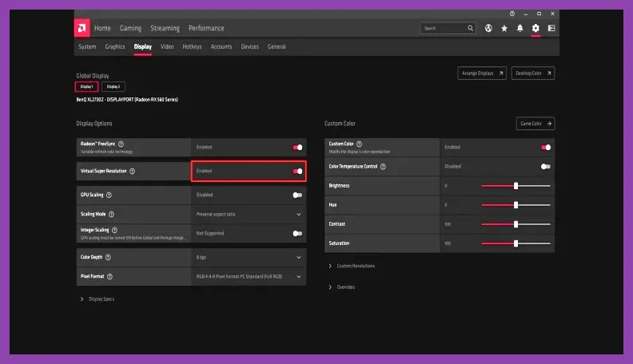
Task: Switch to Hotkeys settings tab
Action: [x=192, y=47]
